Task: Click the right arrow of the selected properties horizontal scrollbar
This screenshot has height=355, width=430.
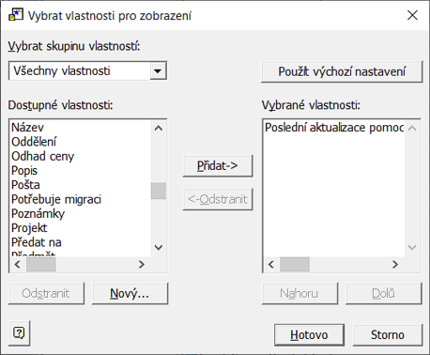Action: coord(395,265)
